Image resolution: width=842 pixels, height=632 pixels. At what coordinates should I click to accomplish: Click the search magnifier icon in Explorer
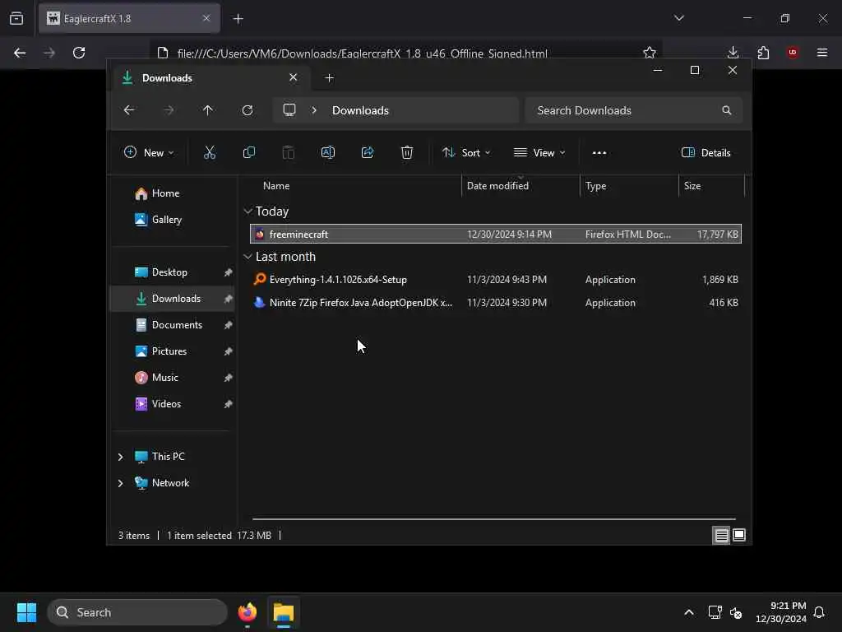727,110
